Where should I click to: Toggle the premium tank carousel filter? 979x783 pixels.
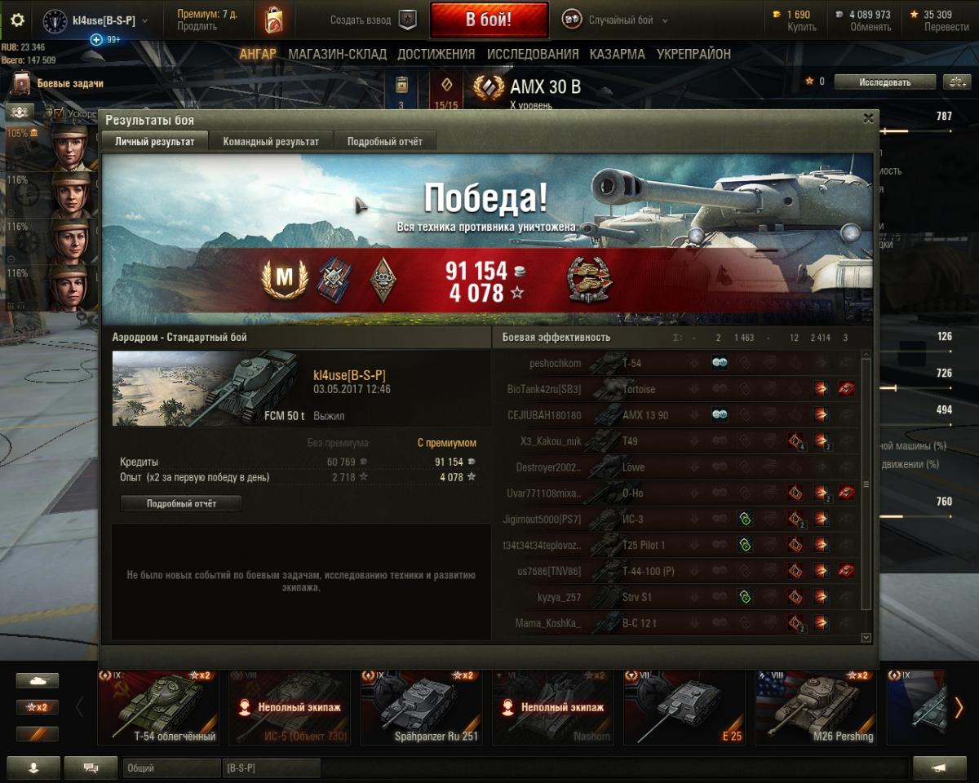[x=37, y=733]
